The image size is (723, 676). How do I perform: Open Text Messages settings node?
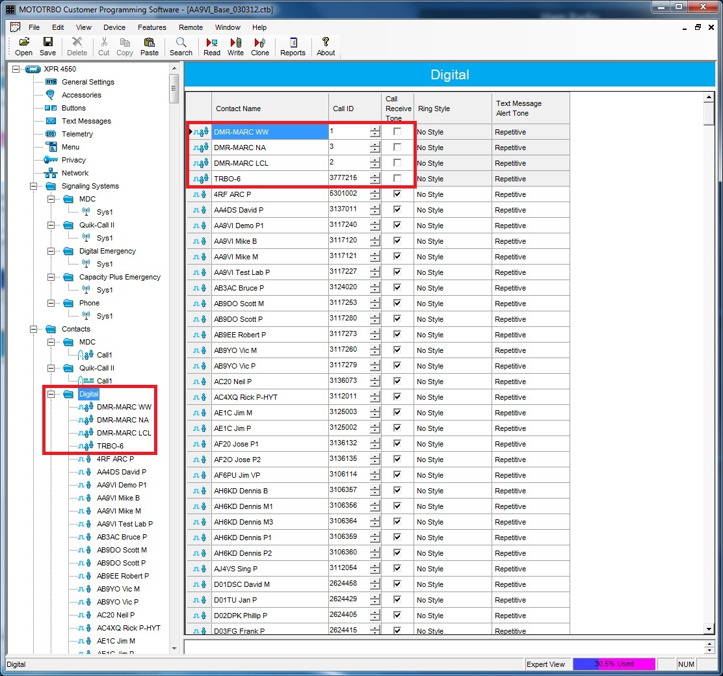86,121
